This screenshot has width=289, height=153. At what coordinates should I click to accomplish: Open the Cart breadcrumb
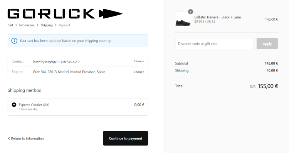click(x=10, y=25)
